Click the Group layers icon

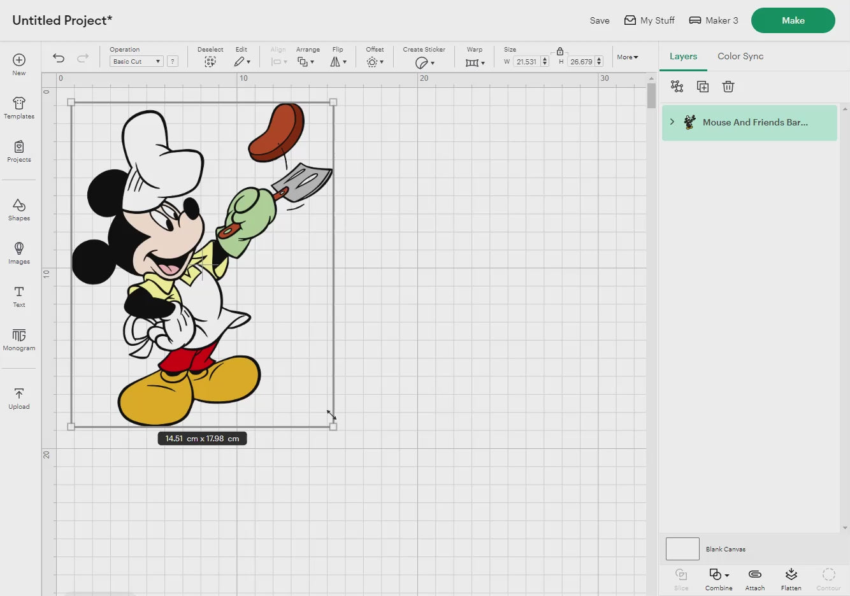677,86
